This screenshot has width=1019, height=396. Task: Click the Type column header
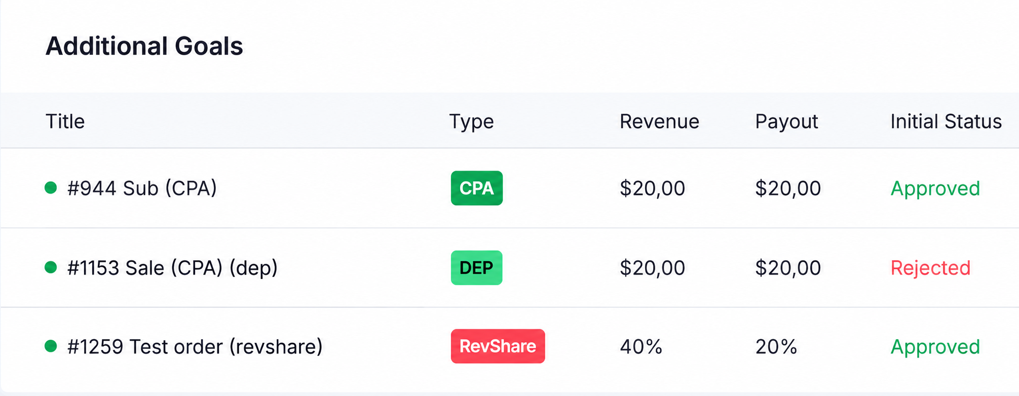(471, 122)
